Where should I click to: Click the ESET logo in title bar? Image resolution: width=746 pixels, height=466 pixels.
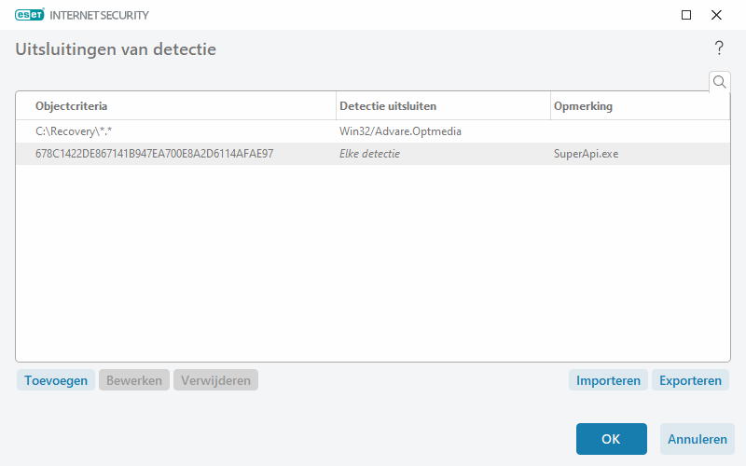(x=30, y=15)
